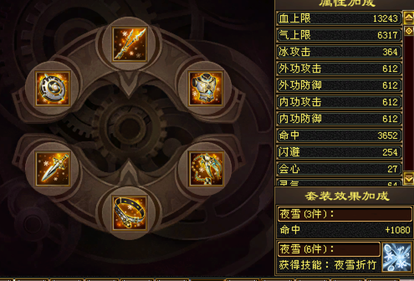414x281 pixels.
Task: Click the 外功攻击 attribute row
Action: (339, 68)
